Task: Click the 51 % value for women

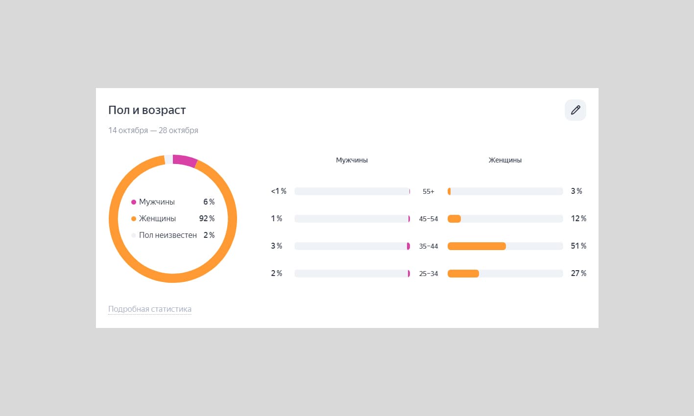Action: [x=578, y=246]
